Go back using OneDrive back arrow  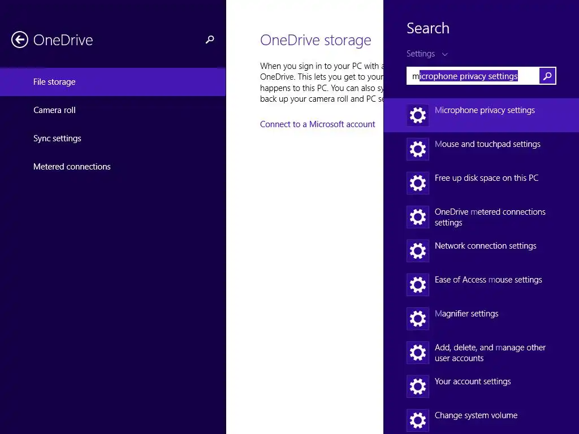point(20,40)
